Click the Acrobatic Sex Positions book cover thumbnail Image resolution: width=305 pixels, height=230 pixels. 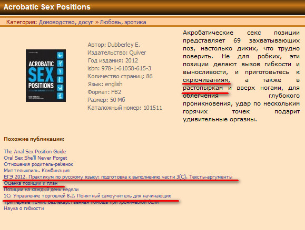46,76
